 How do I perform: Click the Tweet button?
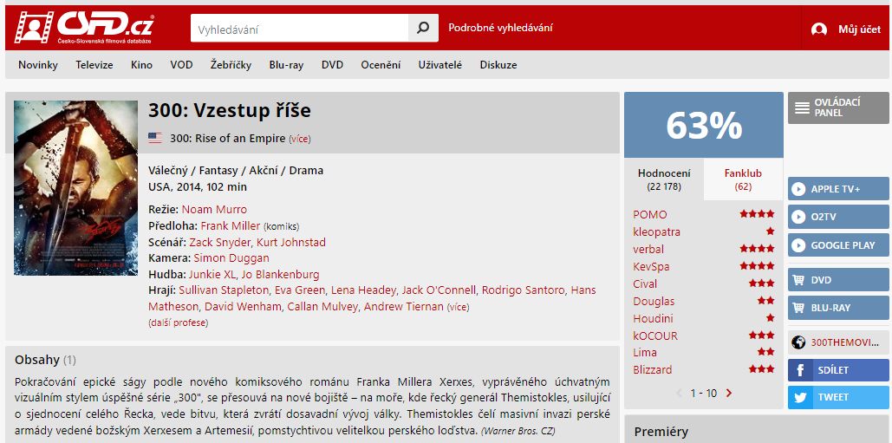tap(838, 398)
